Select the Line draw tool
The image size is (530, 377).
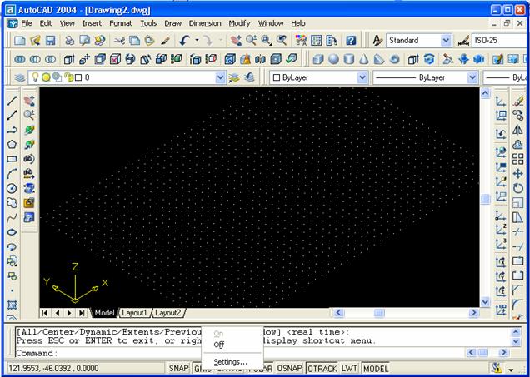click(12, 100)
